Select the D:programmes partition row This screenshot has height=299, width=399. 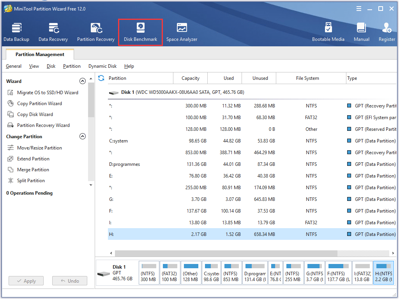tap(252, 164)
